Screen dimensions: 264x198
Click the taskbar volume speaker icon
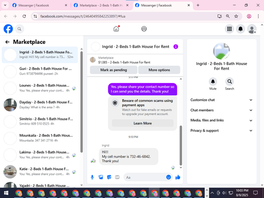224,193
